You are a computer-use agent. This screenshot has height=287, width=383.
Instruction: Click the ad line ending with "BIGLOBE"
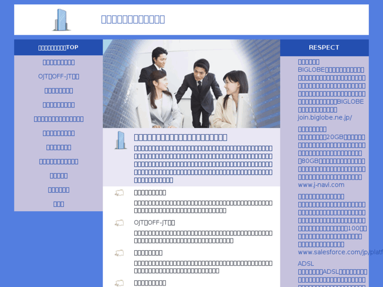[331, 102]
